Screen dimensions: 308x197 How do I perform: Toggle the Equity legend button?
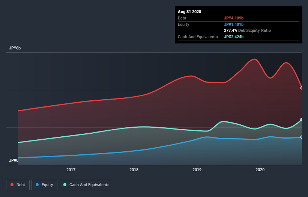[x=44, y=185]
